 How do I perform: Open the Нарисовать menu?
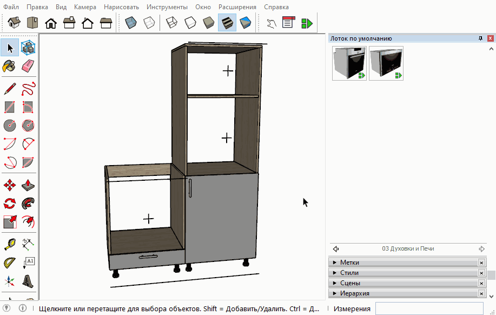click(x=121, y=6)
